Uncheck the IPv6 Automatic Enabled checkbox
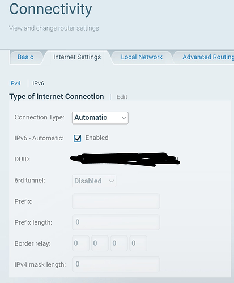 point(78,138)
